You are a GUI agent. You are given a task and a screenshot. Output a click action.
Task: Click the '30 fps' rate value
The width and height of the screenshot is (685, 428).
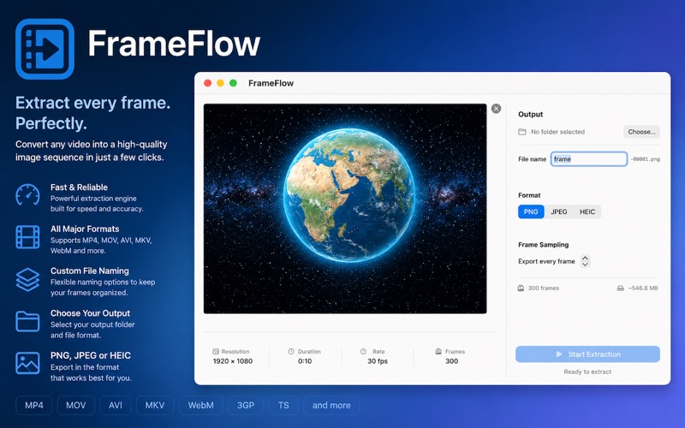pos(378,361)
